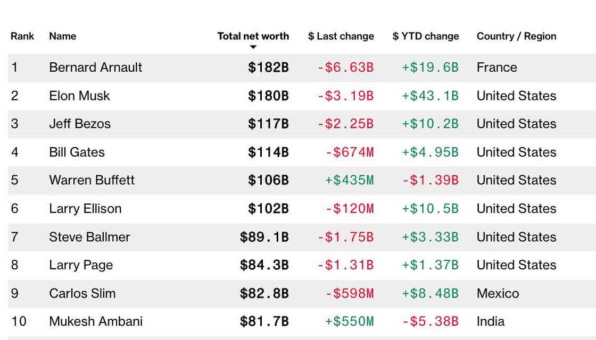The width and height of the screenshot is (596, 340).
Task: Click Warren Buffett's +$435M last change
Action: (349, 180)
